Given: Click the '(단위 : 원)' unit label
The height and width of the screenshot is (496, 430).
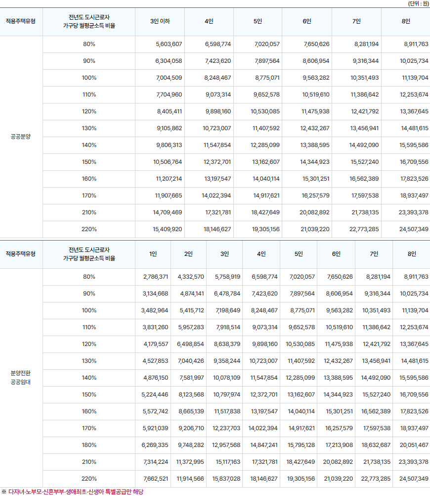Looking at the screenshot, I should (418, 3).
